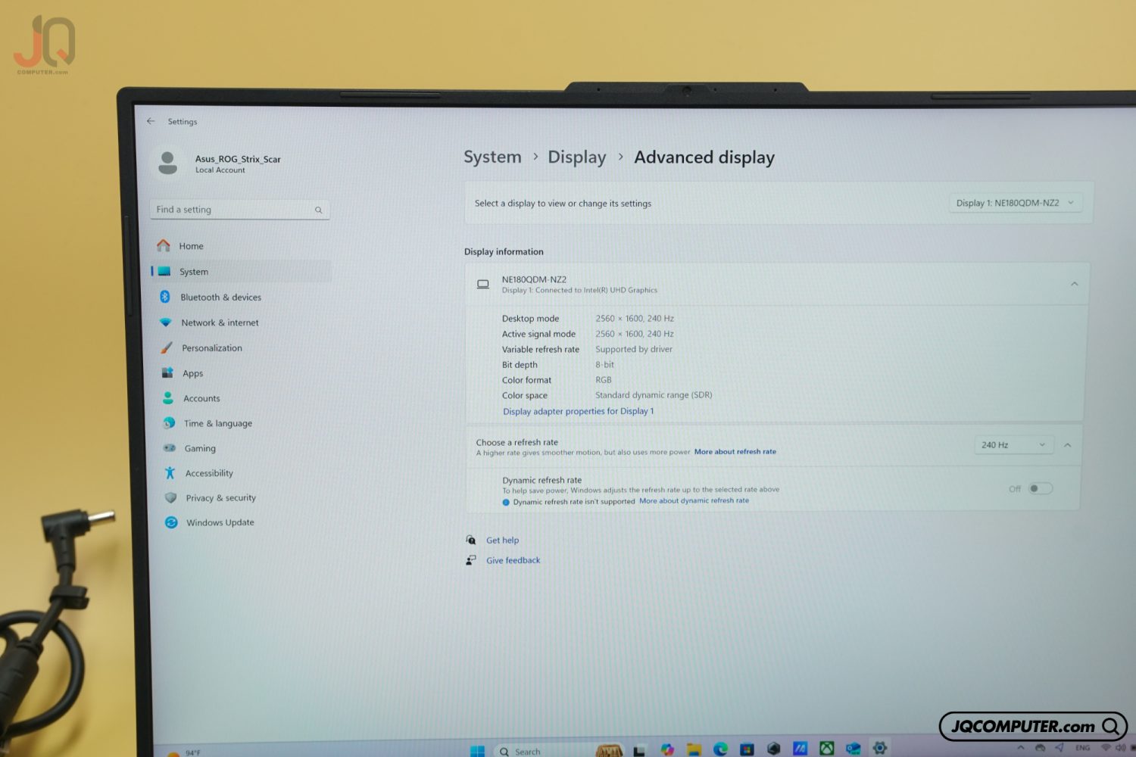This screenshot has width=1136, height=757.
Task: Open More about dynamic refresh rate link
Action: pyautogui.click(x=694, y=500)
